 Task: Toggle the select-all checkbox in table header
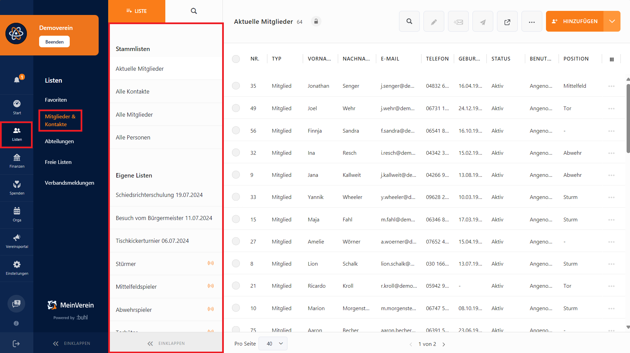coord(236,59)
